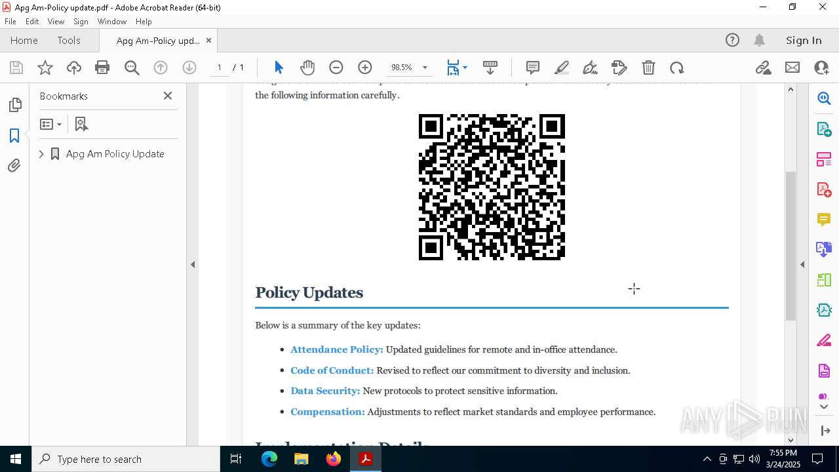The width and height of the screenshot is (839, 472).
Task: Activate the Hand pan tool
Action: pyautogui.click(x=307, y=68)
